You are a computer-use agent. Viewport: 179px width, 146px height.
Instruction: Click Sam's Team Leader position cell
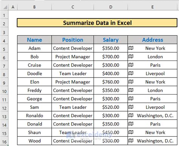click(73, 107)
